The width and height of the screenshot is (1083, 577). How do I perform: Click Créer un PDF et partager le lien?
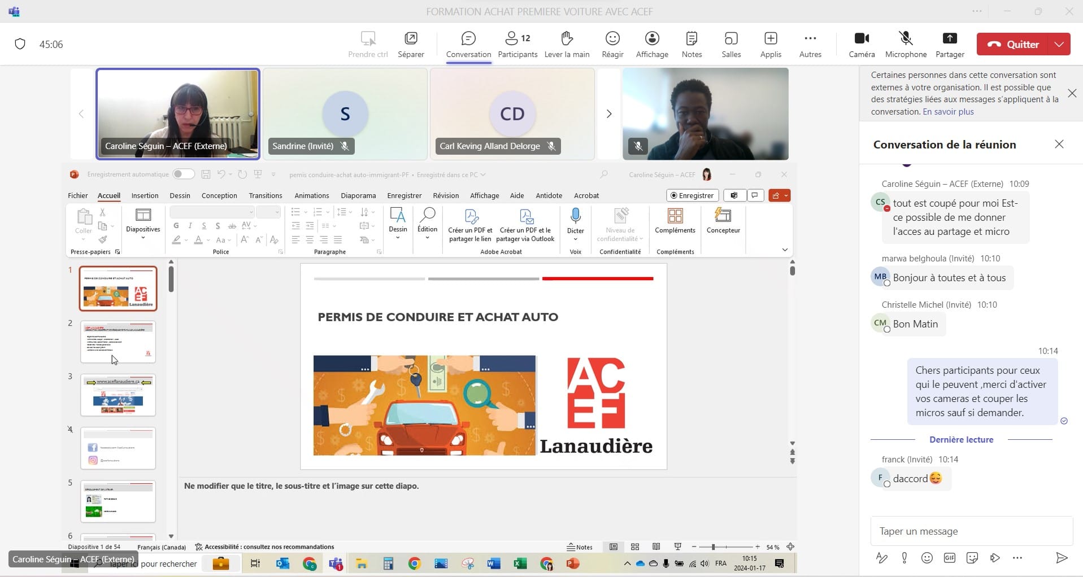pyautogui.click(x=470, y=225)
